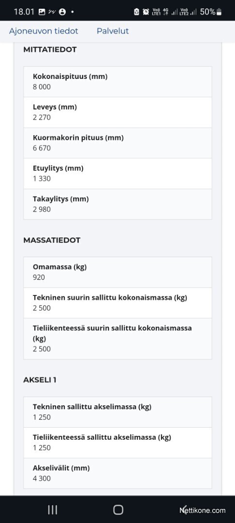Tap the status bar clock showing 18.01
Image resolution: width=235 pixels, height=523 pixels.
pos(24,12)
